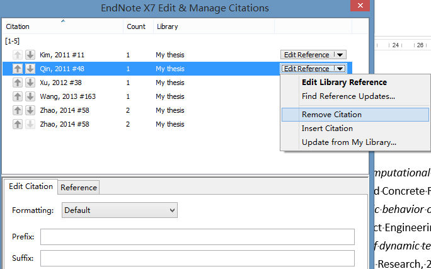Click the word behavior in the Word document
The image size is (431, 269).
[403, 210]
